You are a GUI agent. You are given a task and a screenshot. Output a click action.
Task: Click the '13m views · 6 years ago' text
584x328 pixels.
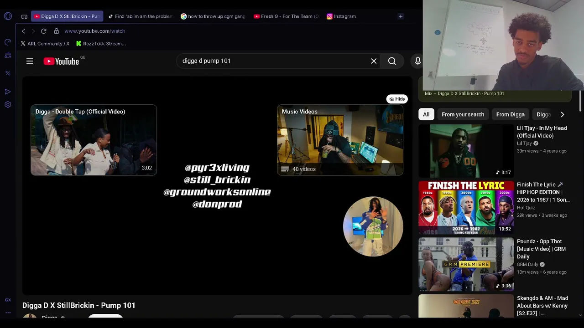click(542, 272)
